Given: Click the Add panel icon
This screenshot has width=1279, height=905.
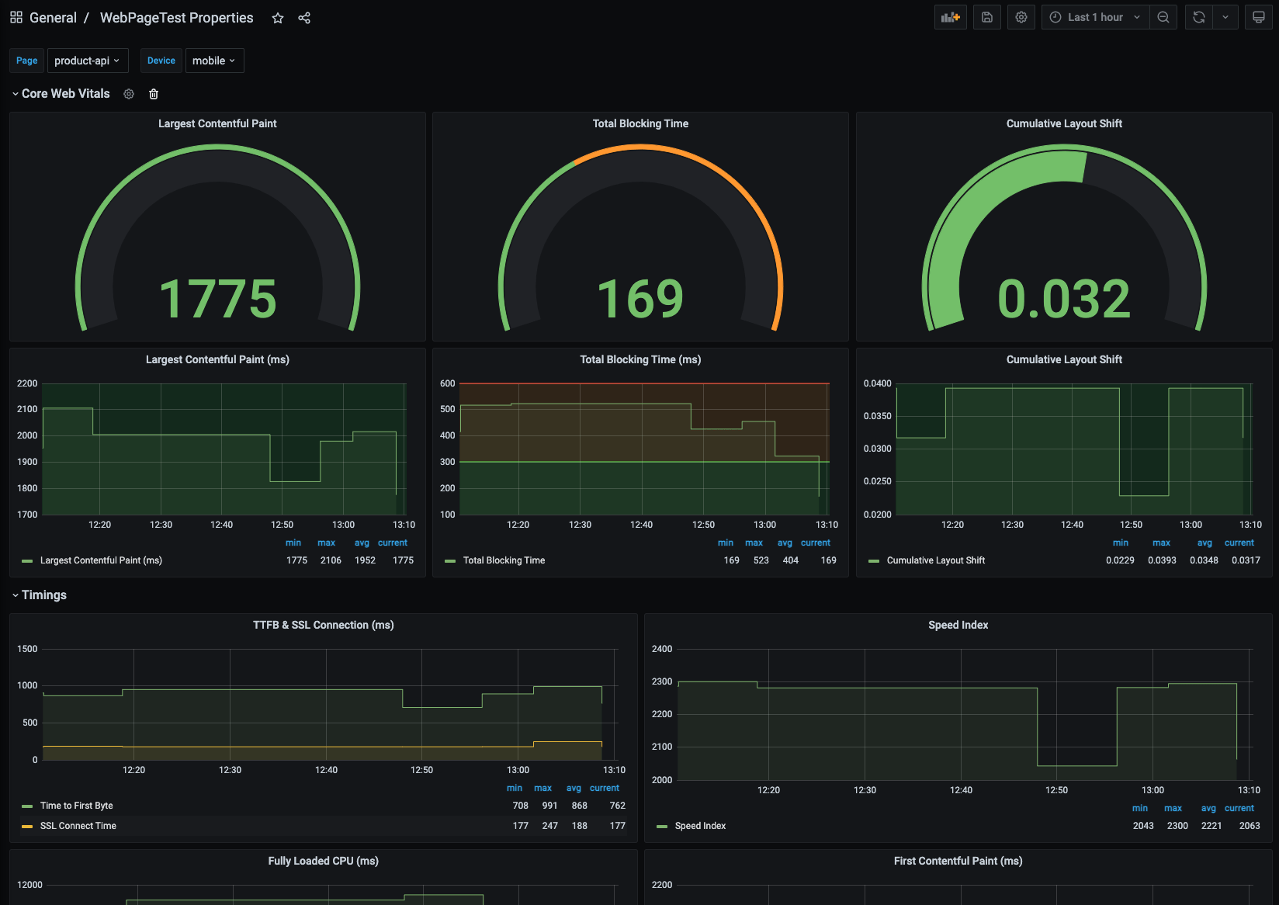Looking at the screenshot, I should [951, 17].
